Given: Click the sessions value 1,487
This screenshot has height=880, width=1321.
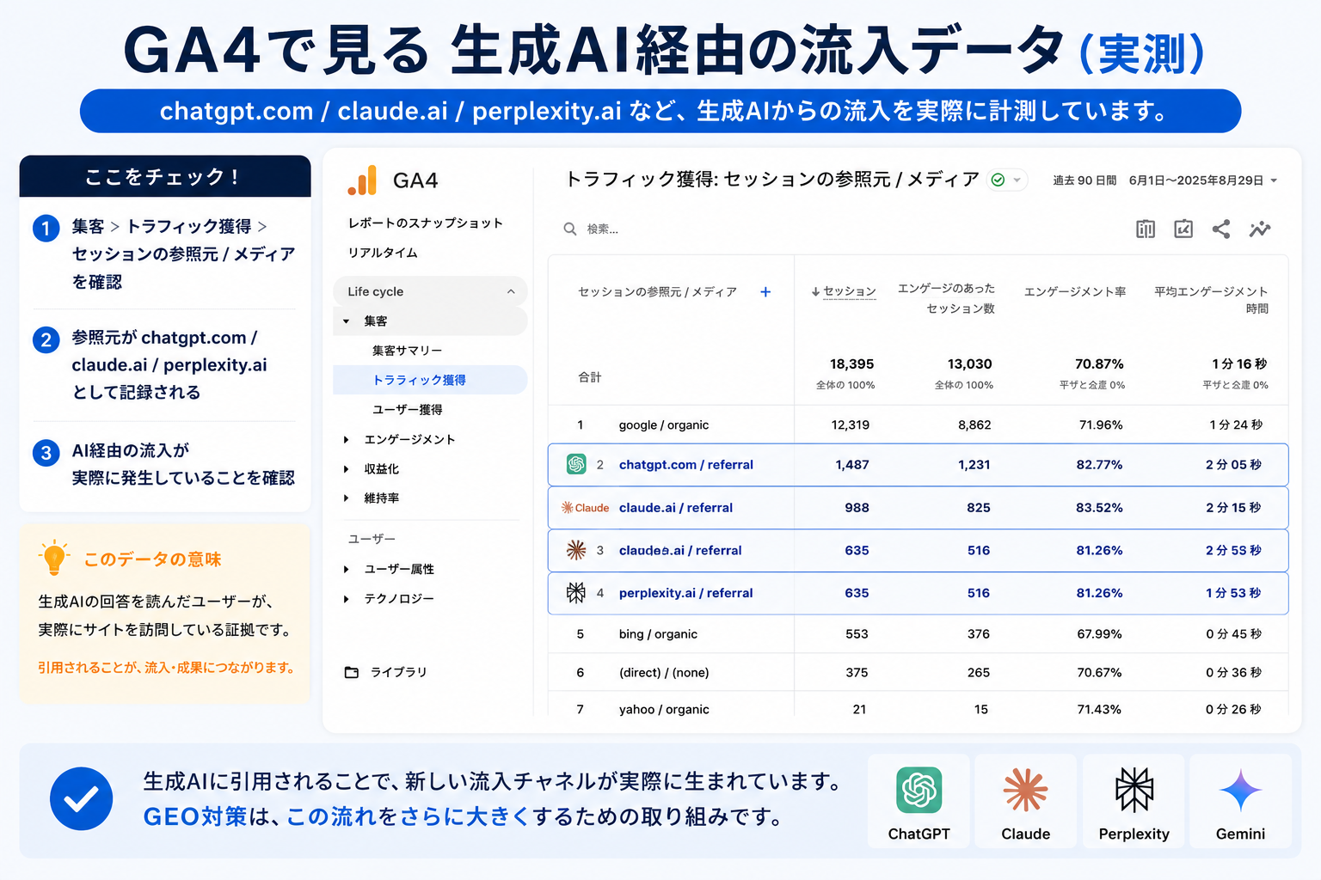Looking at the screenshot, I should point(852,465).
